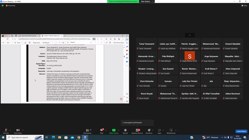Close the PDF find bar

102,42
